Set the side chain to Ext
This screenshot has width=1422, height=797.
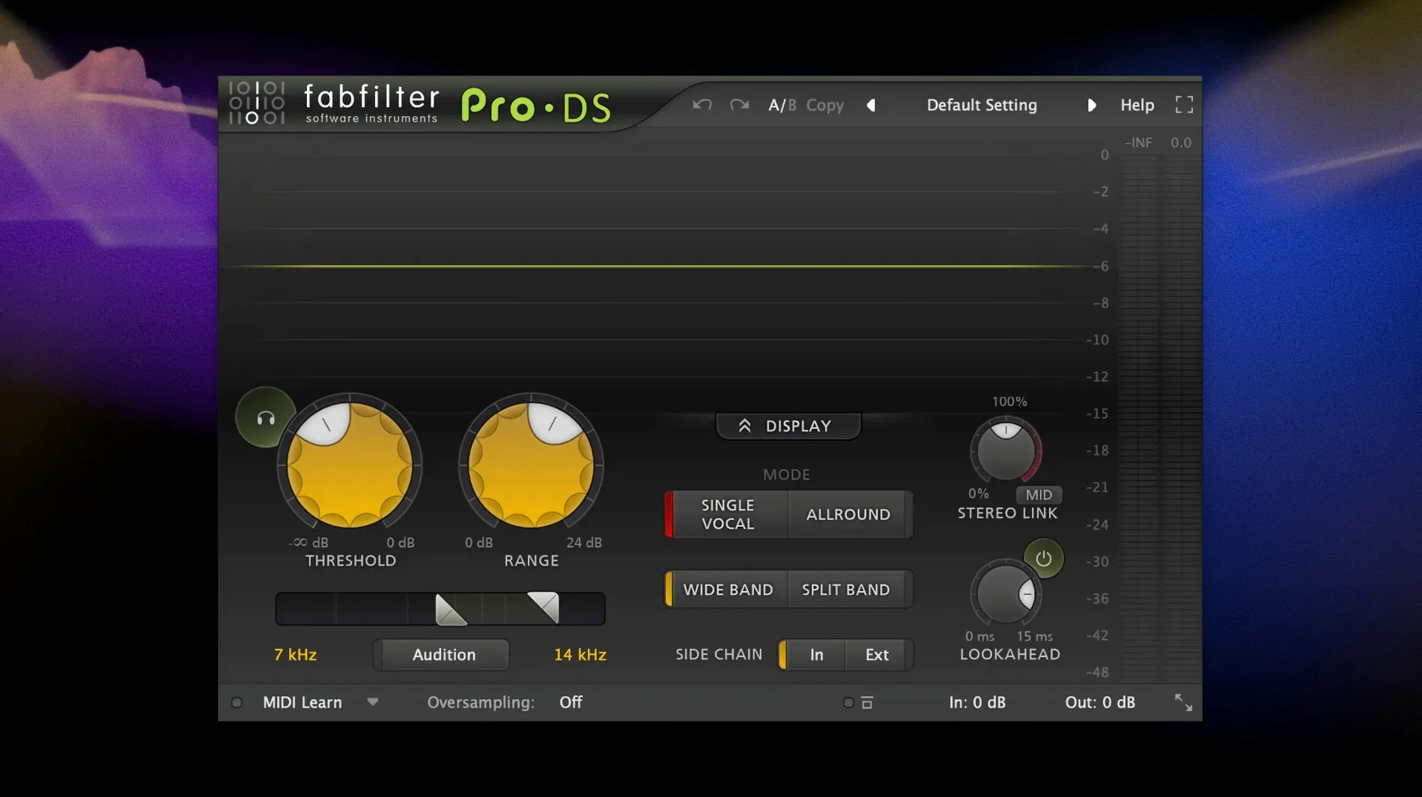coord(877,655)
